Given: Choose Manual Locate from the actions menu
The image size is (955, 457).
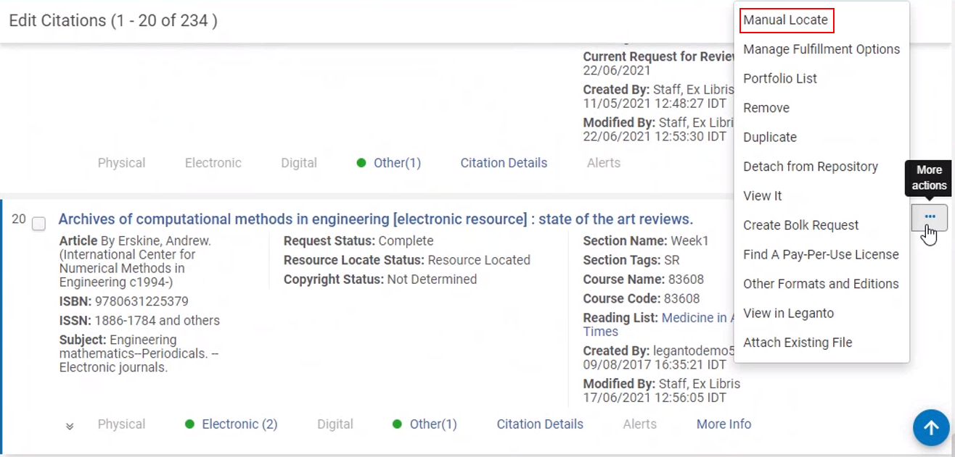Looking at the screenshot, I should click(785, 20).
